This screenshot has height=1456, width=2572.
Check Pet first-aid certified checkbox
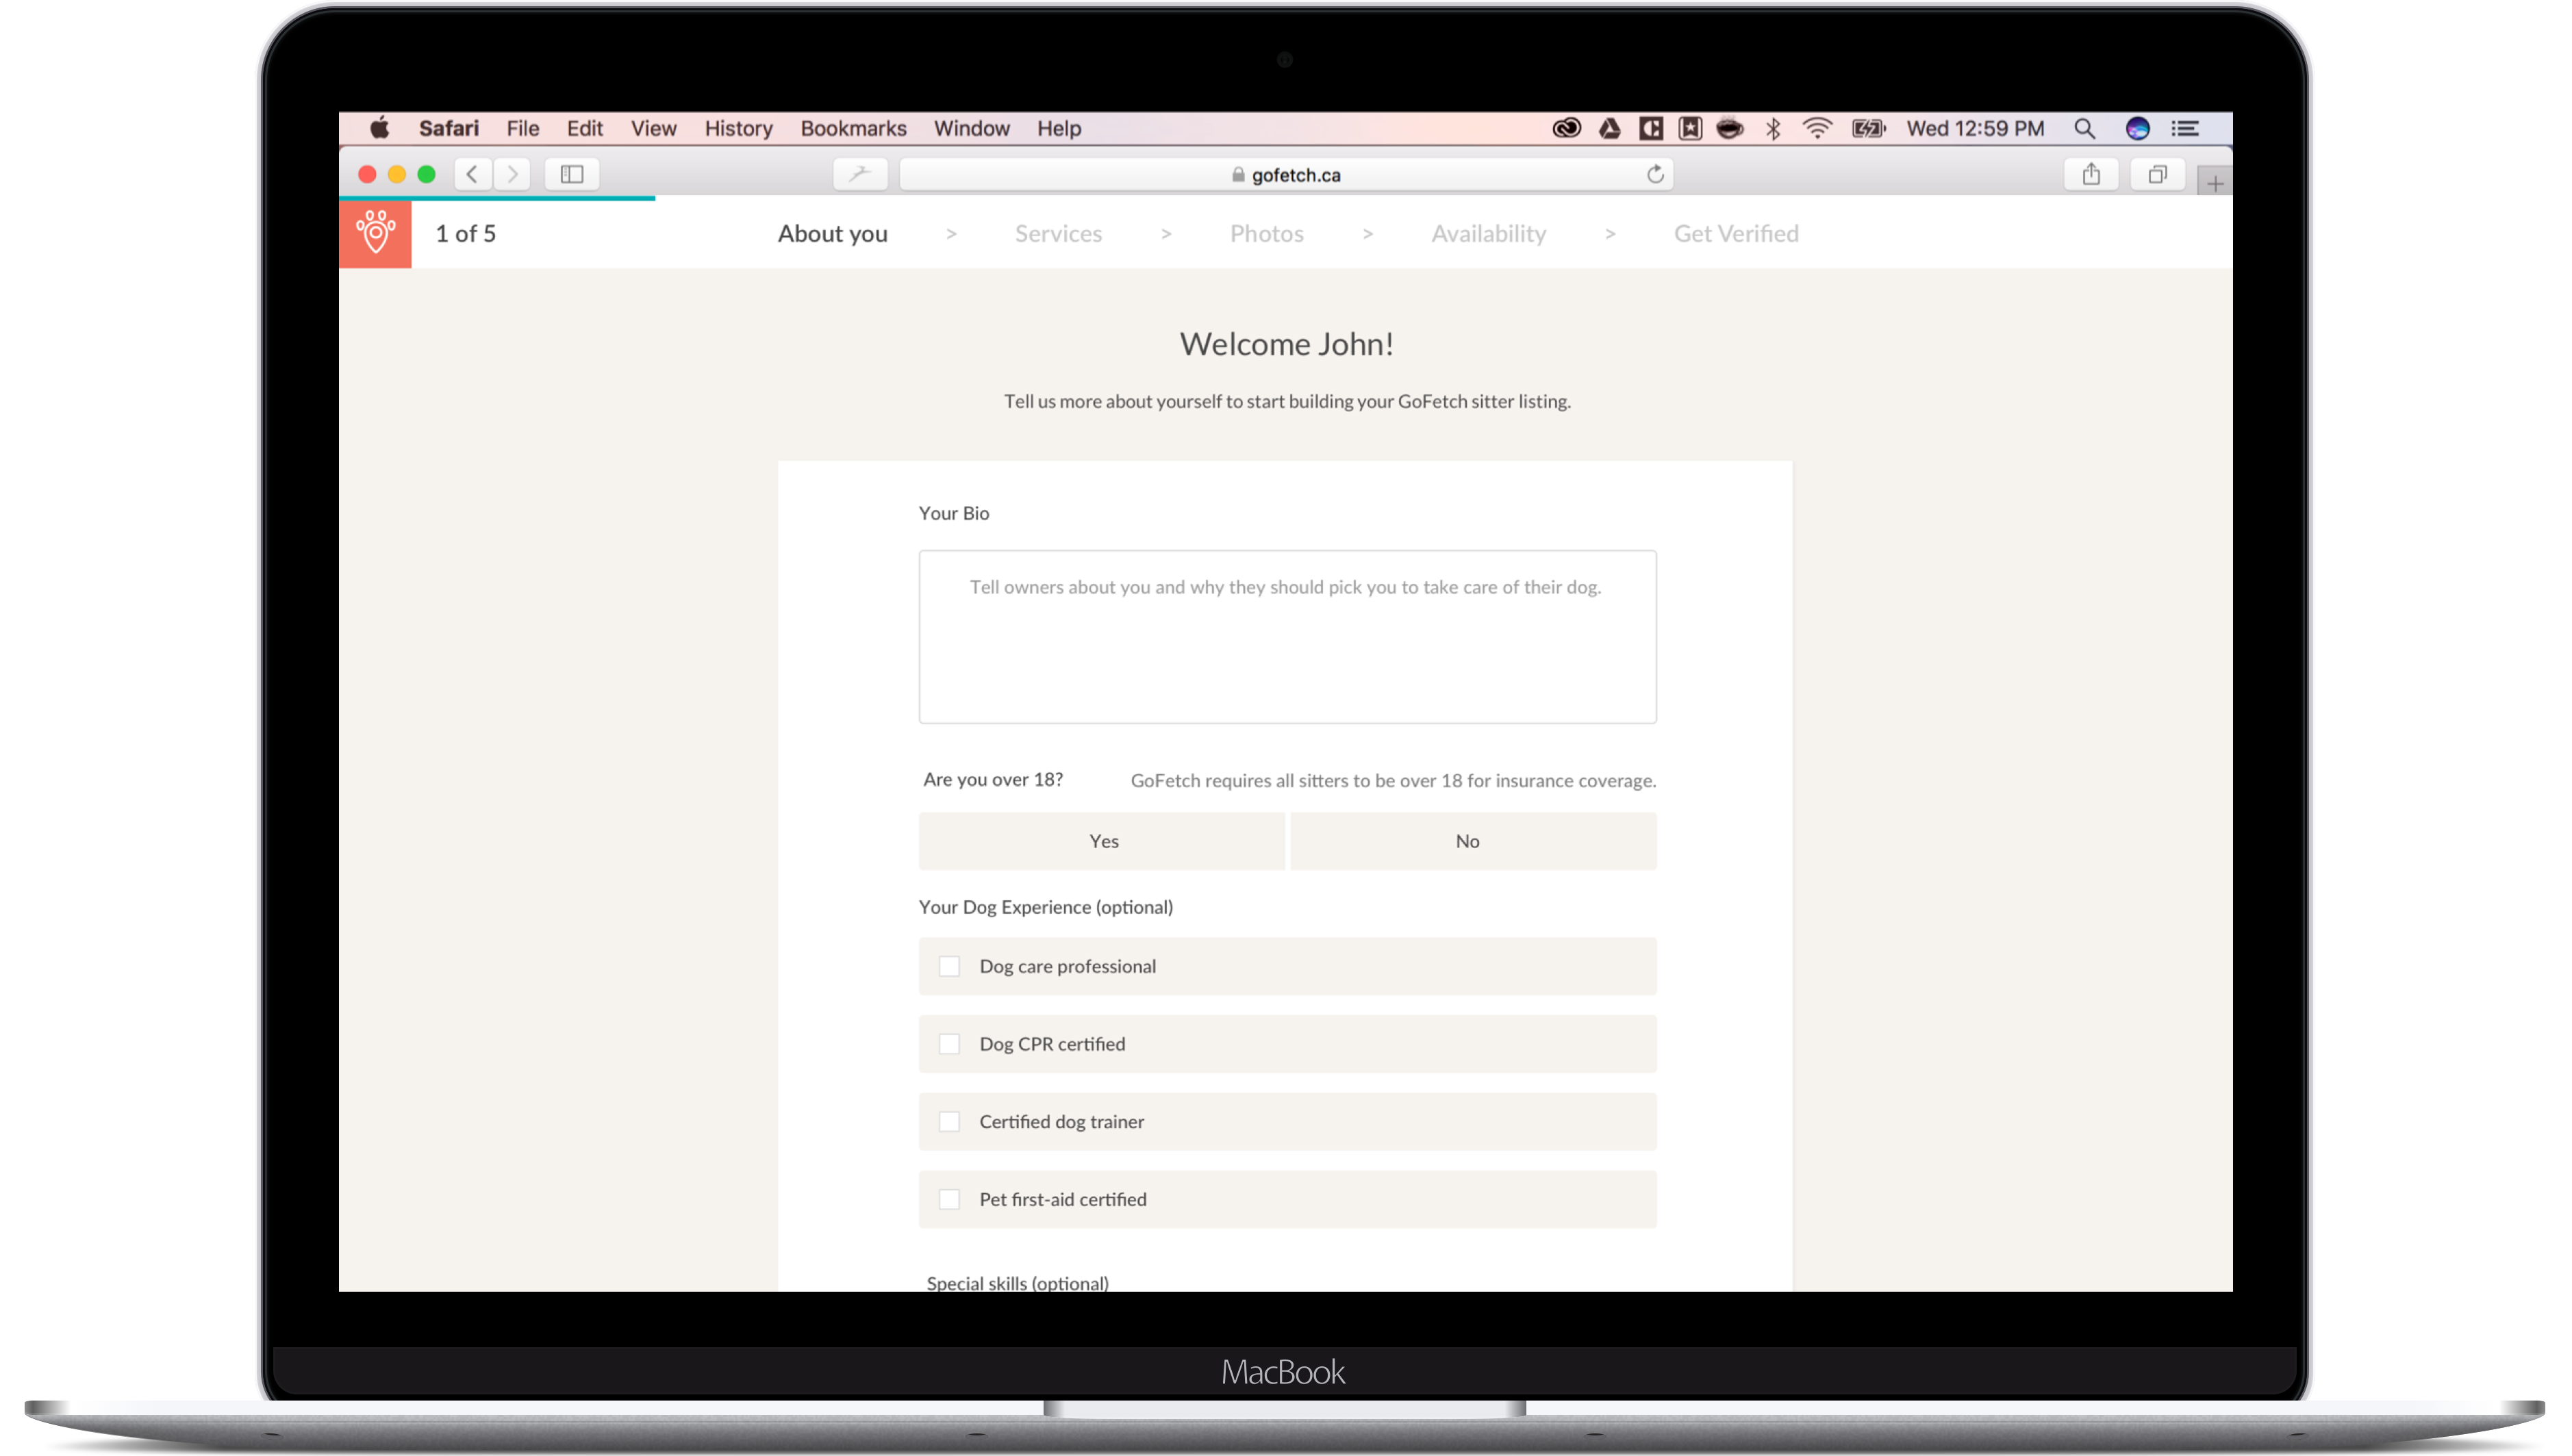949,1199
